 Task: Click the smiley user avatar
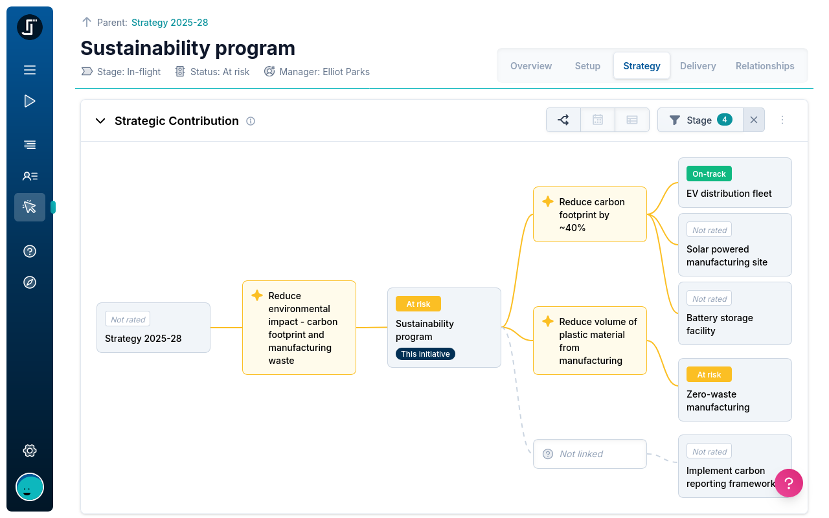click(x=30, y=487)
